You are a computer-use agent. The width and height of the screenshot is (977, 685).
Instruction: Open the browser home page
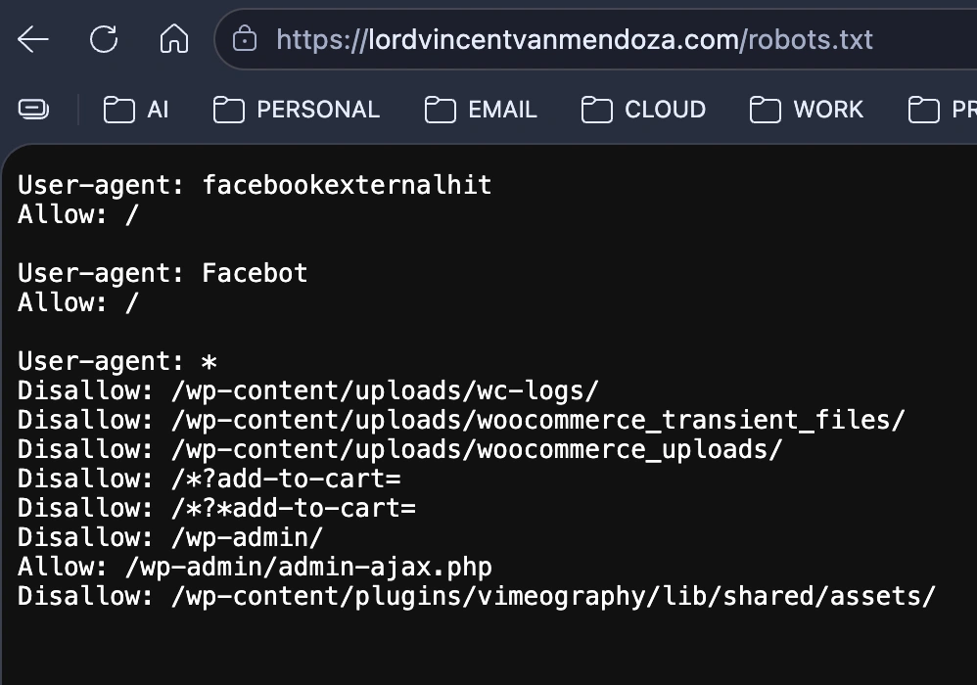(172, 39)
